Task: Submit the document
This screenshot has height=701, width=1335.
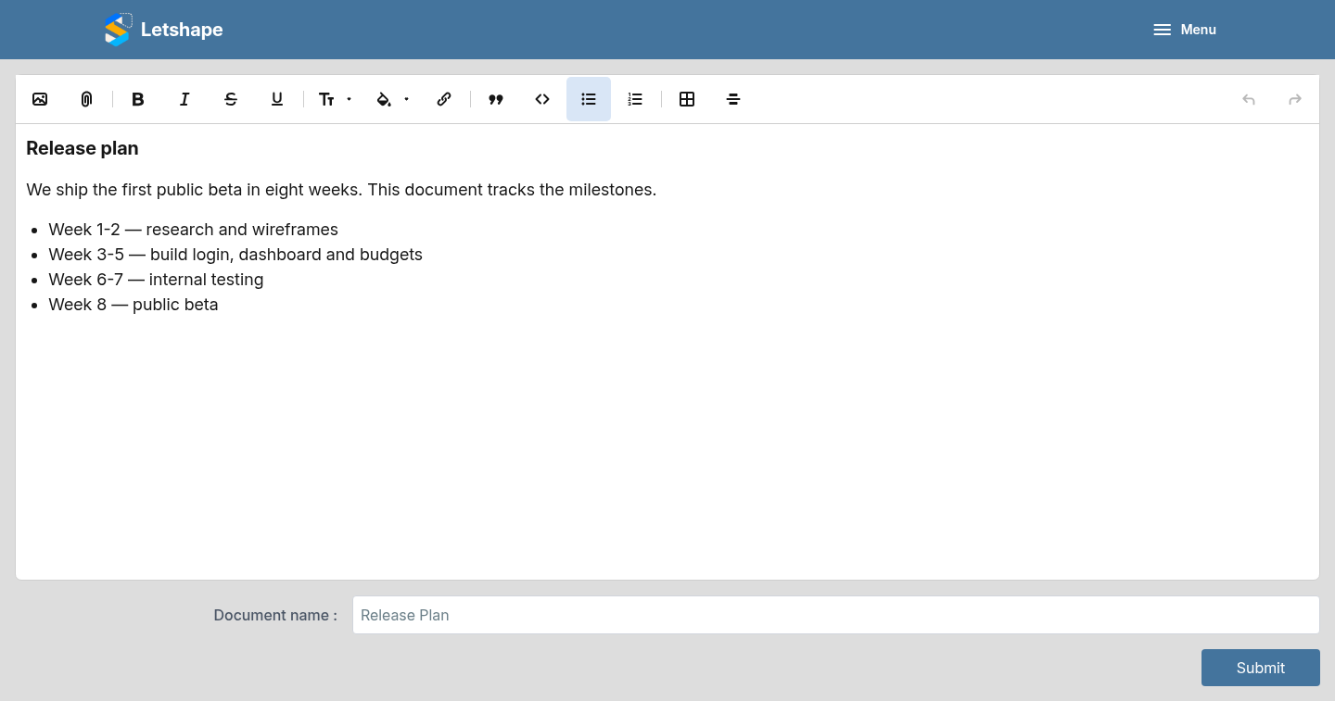Action: tap(1260, 668)
